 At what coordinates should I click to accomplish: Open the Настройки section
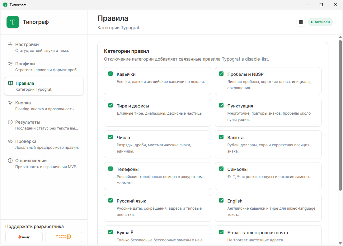[44, 47]
